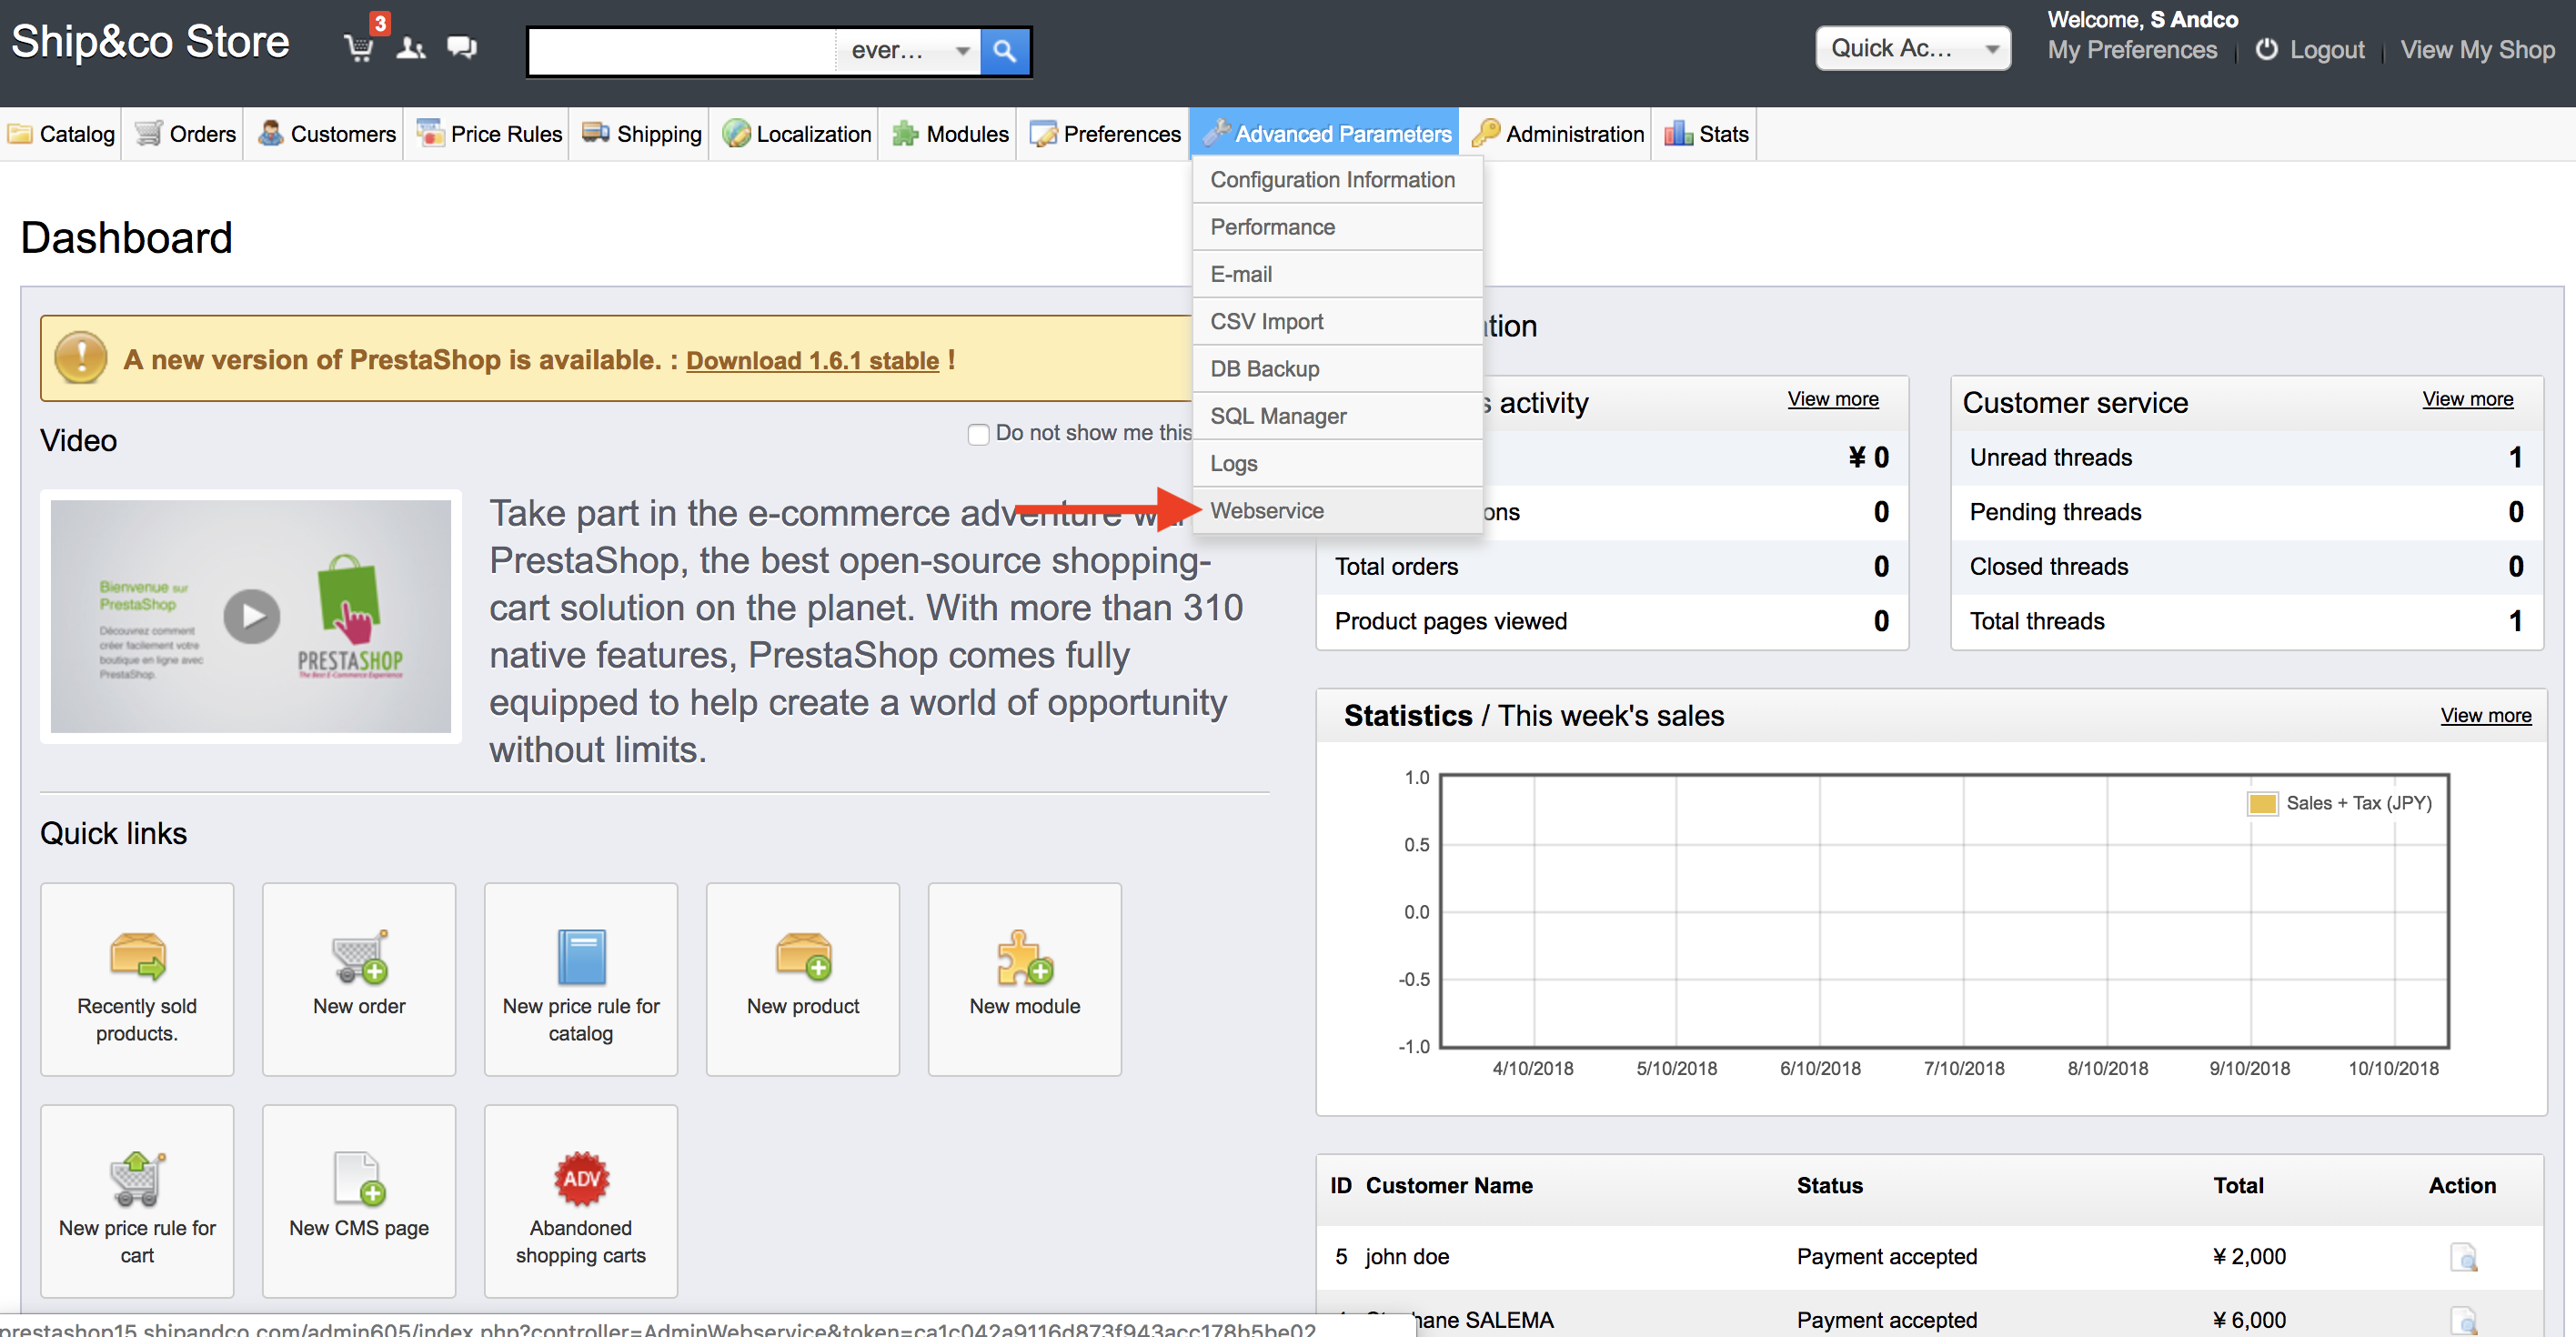The height and width of the screenshot is (1337, 2576).
Task: Click the New product quick link
Action: click(x=803, y=979)
